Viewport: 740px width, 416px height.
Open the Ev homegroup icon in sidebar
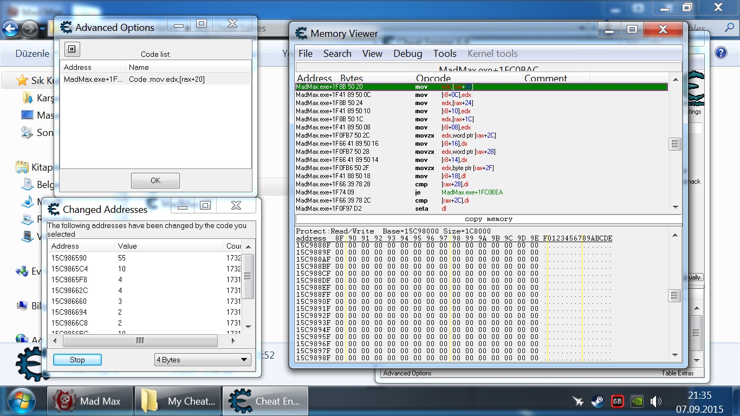click(x=22, y=271)
